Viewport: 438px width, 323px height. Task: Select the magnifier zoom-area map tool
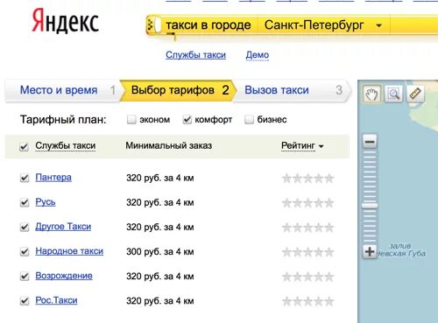click(x=393, y=94)
